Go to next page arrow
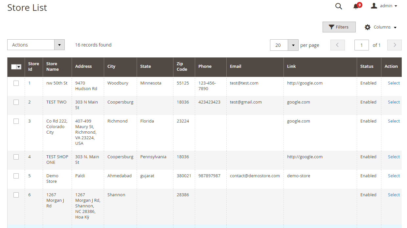Viewport: 407px width, 228px height. point(394,45)
